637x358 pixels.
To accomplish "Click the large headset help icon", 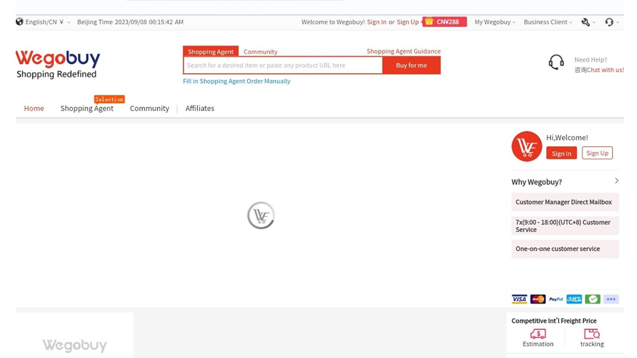I will 556,63.
